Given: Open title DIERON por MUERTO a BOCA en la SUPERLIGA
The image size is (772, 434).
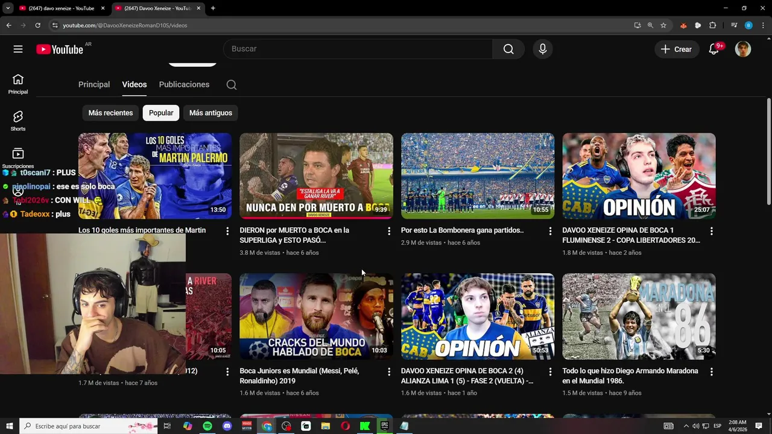Looking at the screenshot, I should (294, 235).
